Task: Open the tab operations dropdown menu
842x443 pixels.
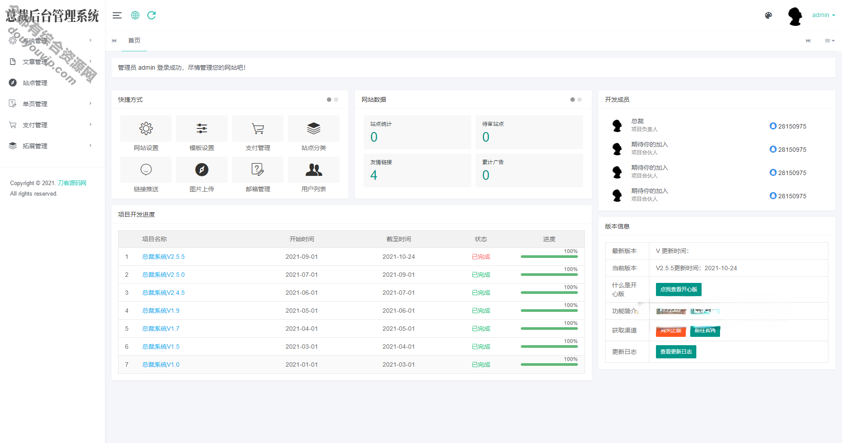Action: point(829,41)
